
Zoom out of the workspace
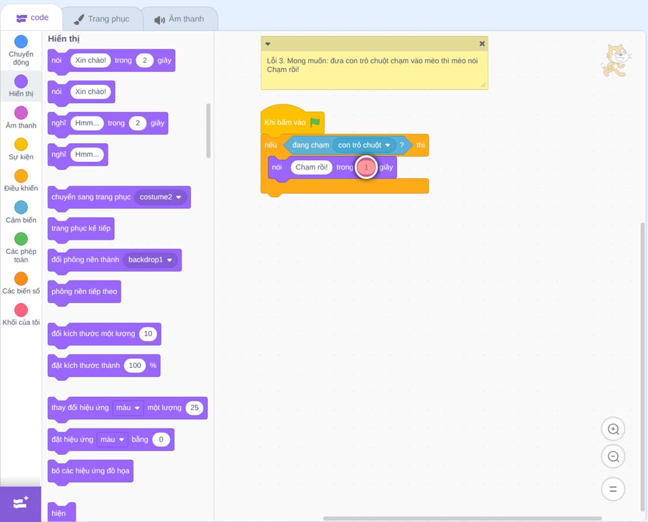click(x=613, y=457)
